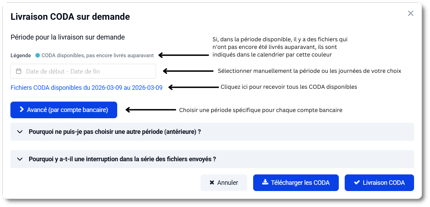Click the X icon inside the Annuler button
430x207 pixels.
tap(212, 182)
